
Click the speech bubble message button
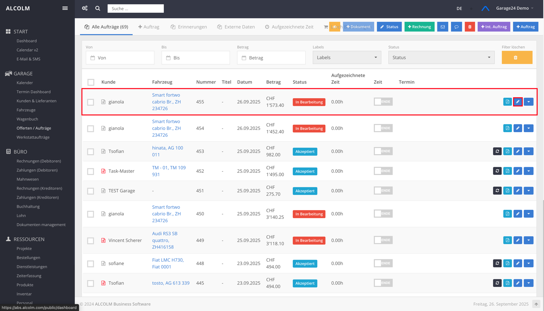(x=456, y=27)
